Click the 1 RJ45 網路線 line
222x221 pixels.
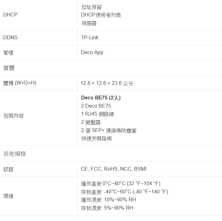point(98,114)
